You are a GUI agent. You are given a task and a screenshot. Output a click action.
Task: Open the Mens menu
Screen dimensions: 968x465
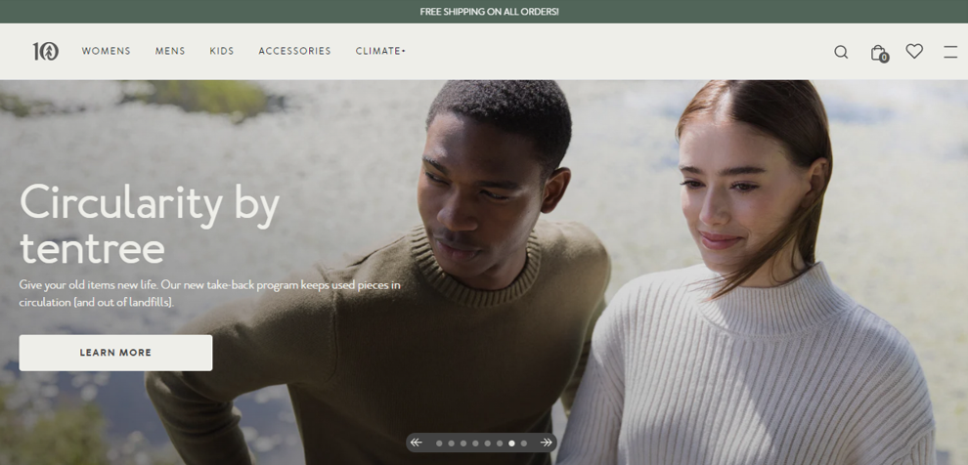(170, 51)
